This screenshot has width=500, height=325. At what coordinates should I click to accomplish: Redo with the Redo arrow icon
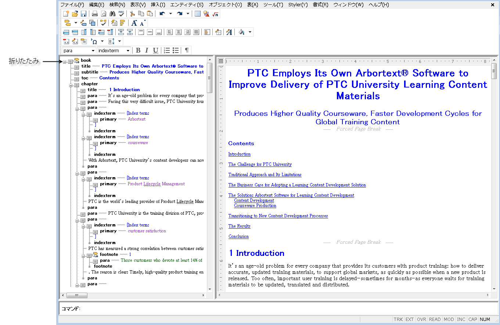click(180, 14)
